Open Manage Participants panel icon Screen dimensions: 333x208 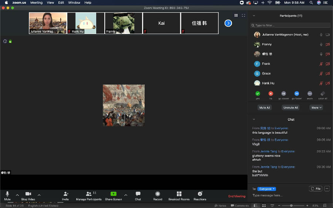[89, 194]
